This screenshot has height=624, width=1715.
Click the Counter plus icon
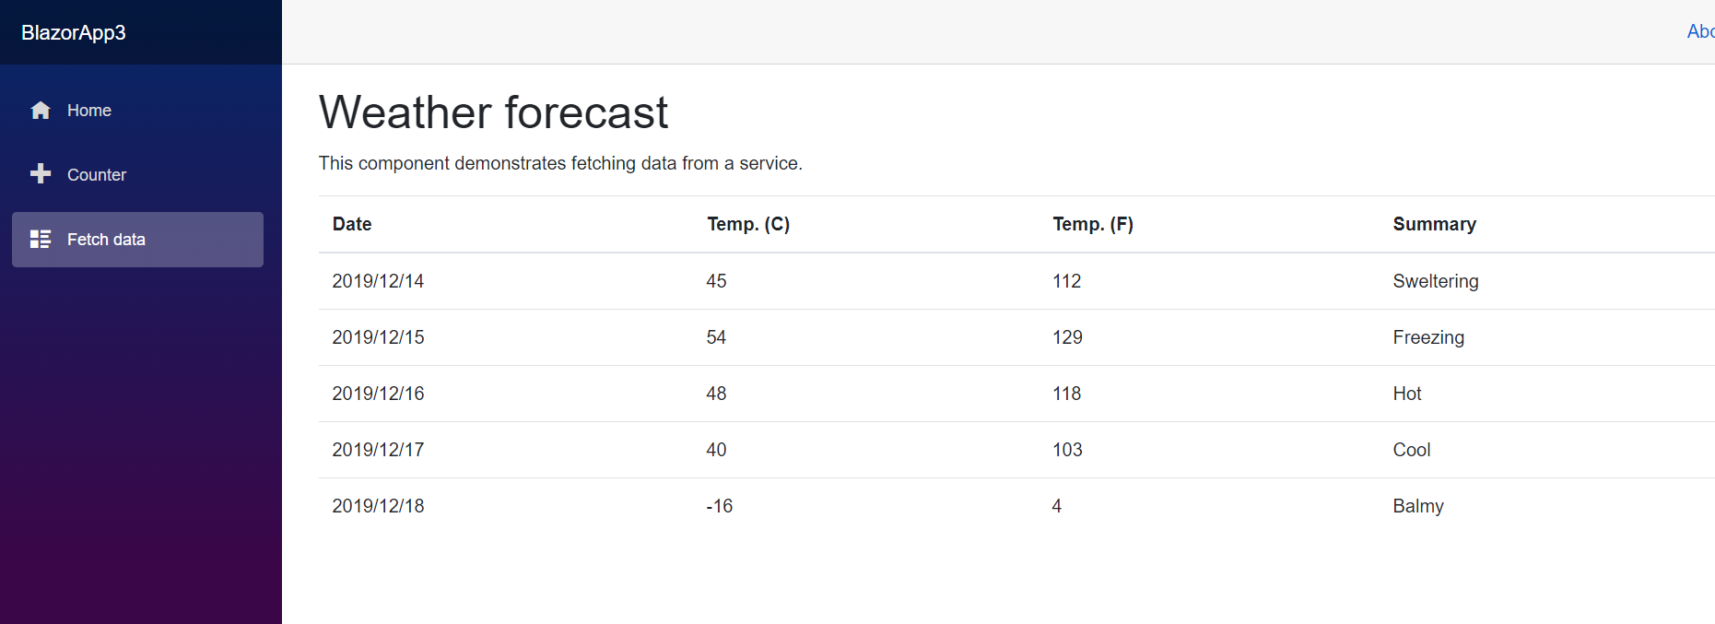tap(41, 174)
